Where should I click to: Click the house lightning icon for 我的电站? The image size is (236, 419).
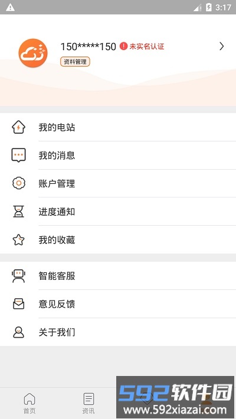point(18,127)
